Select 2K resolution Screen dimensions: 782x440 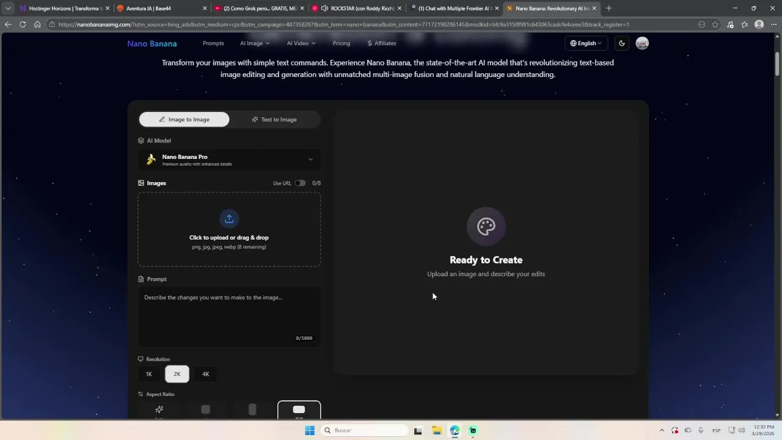tap(177, 374)
